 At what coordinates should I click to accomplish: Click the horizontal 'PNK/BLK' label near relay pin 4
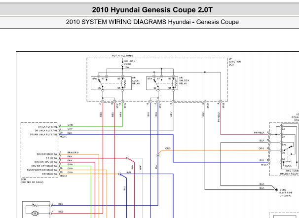(259, 133)
